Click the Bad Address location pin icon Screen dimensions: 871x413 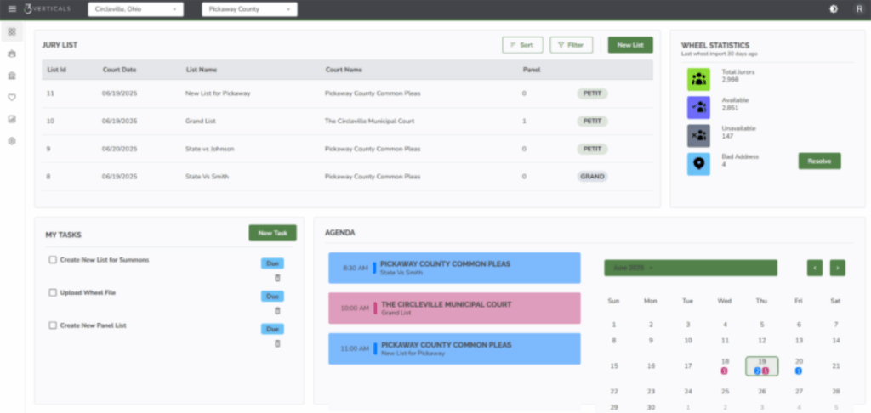(x=698, y=164)
